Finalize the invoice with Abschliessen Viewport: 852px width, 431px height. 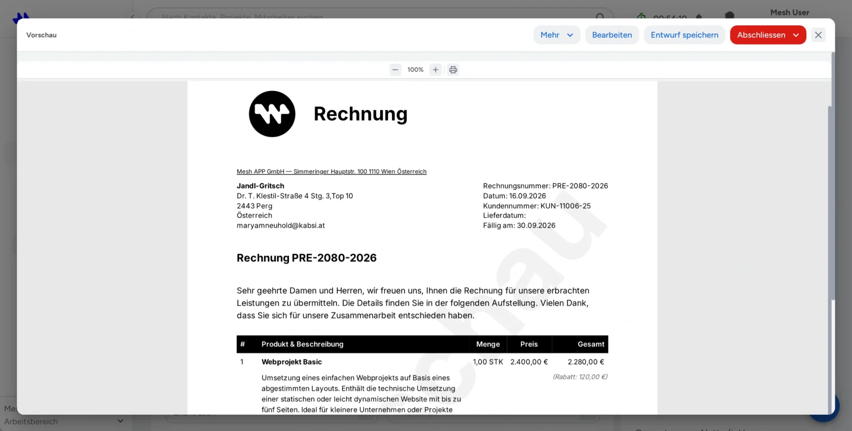coord(768,35)
